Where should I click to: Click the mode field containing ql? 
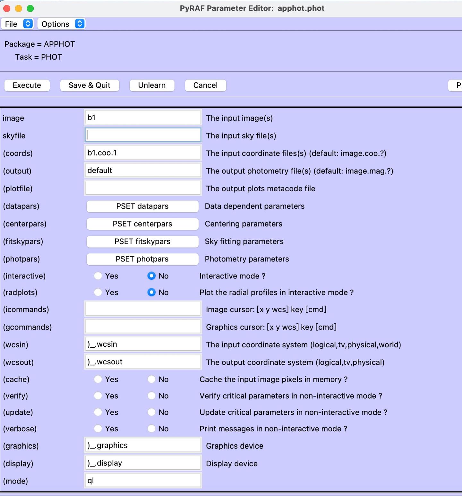coord(143,481)
